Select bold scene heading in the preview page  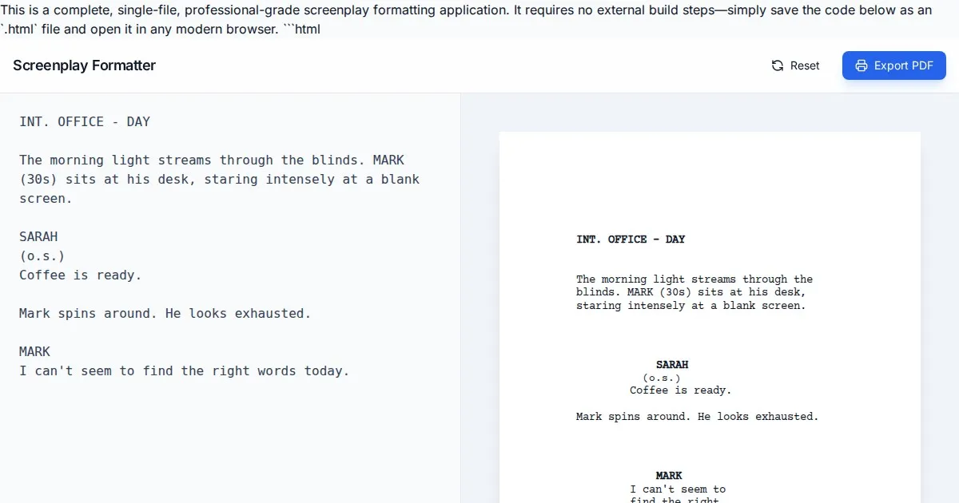pos(631,240)
